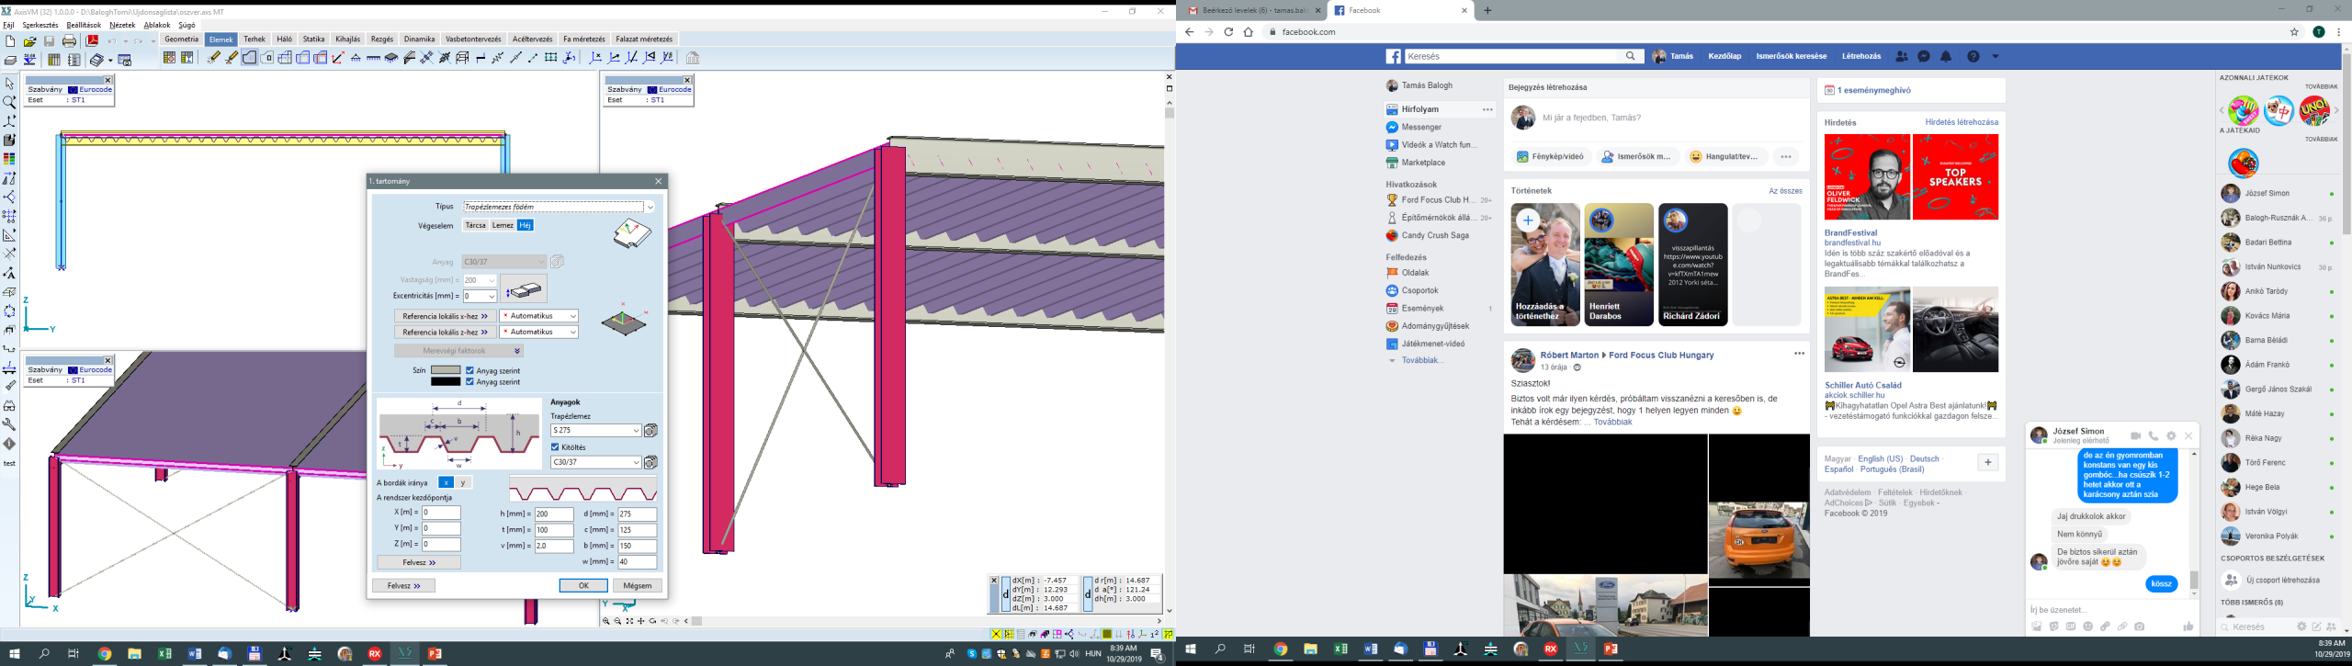Open the Típus dropdown Trapézlemezes födém
The image size is (2352, 666).
click(x=558, y=207)
